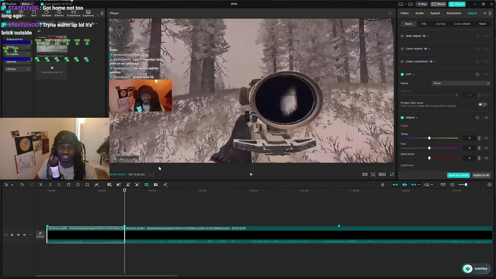Uncheck the LUT checkbox
This screenshot has width=496, height=279.
click(402, 74)
